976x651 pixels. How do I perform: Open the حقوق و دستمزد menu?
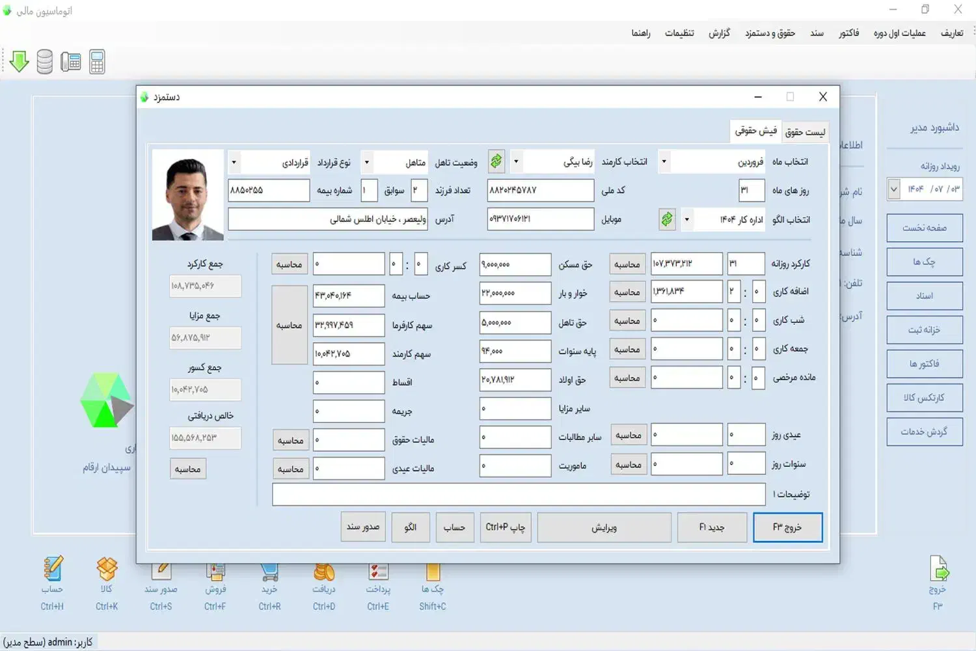[x=770, y=33]
